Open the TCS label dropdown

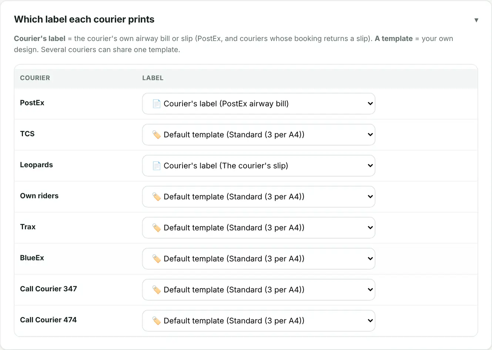pos(259,135)
